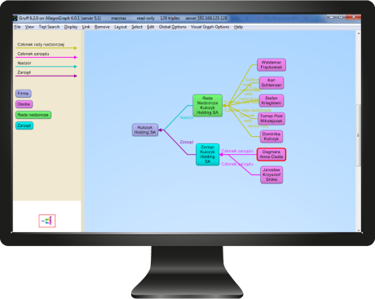The height and width of the screenshot is (299, 375).
Task: Click the Nadzór legend predicate line
Action: pyautogui.click(x=46, y=67)
